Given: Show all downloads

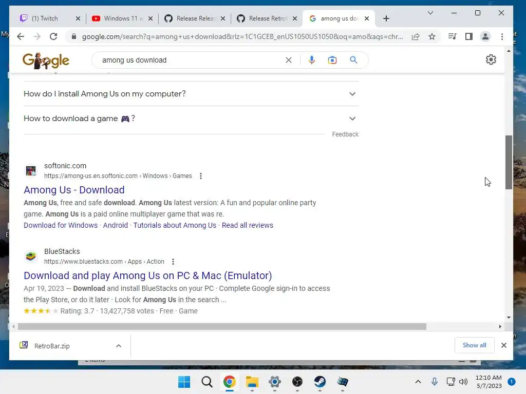Looking at the screenshot, I should click(474, 345).
